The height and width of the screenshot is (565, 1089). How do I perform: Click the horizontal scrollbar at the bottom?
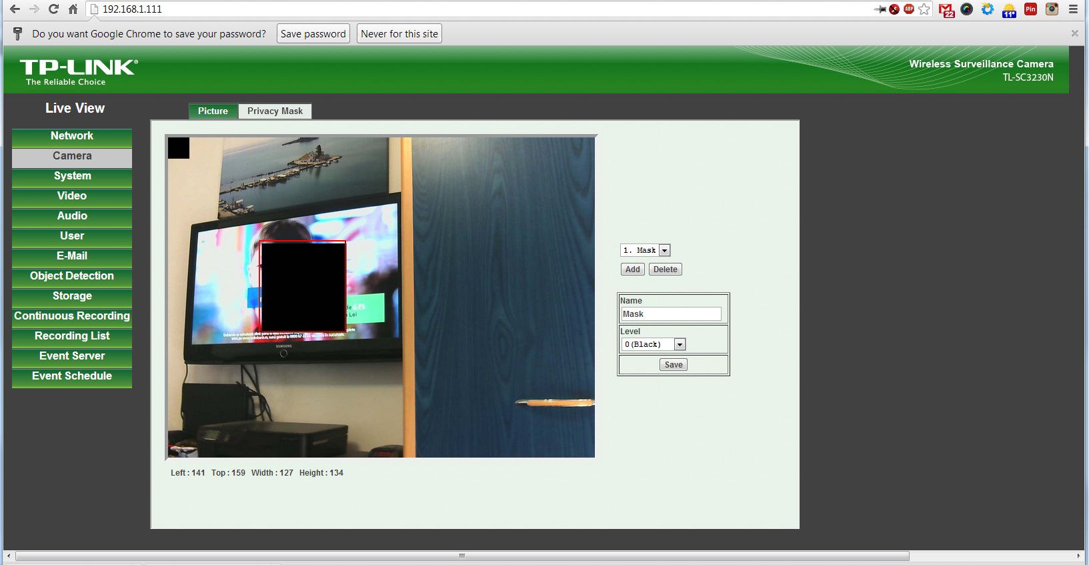[461, 556]
